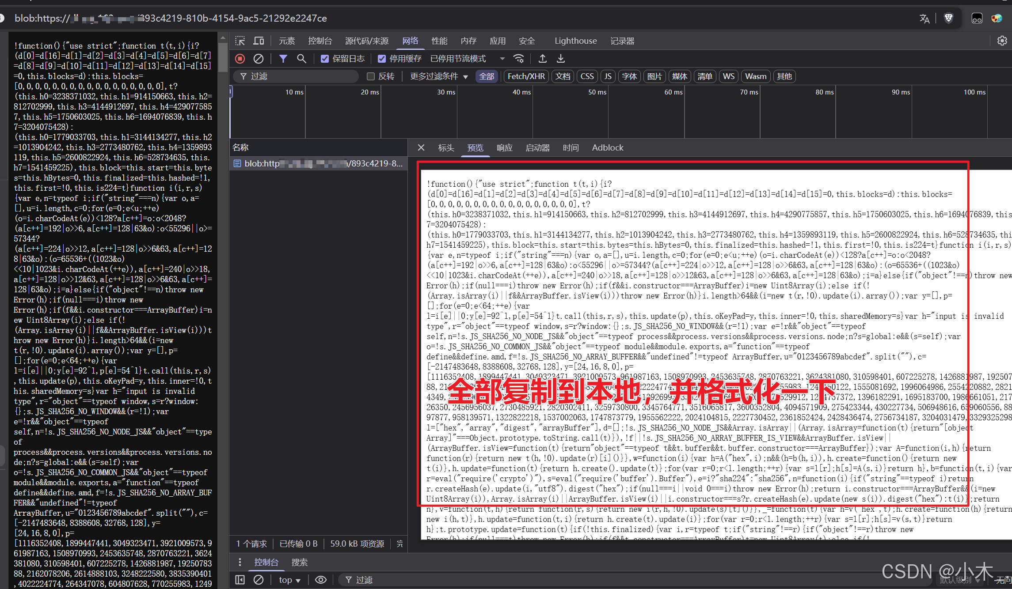Viewport: 1012px width, 589px height.
Task: Clear console icon in drawer
Action: click(x=259, y=580)
